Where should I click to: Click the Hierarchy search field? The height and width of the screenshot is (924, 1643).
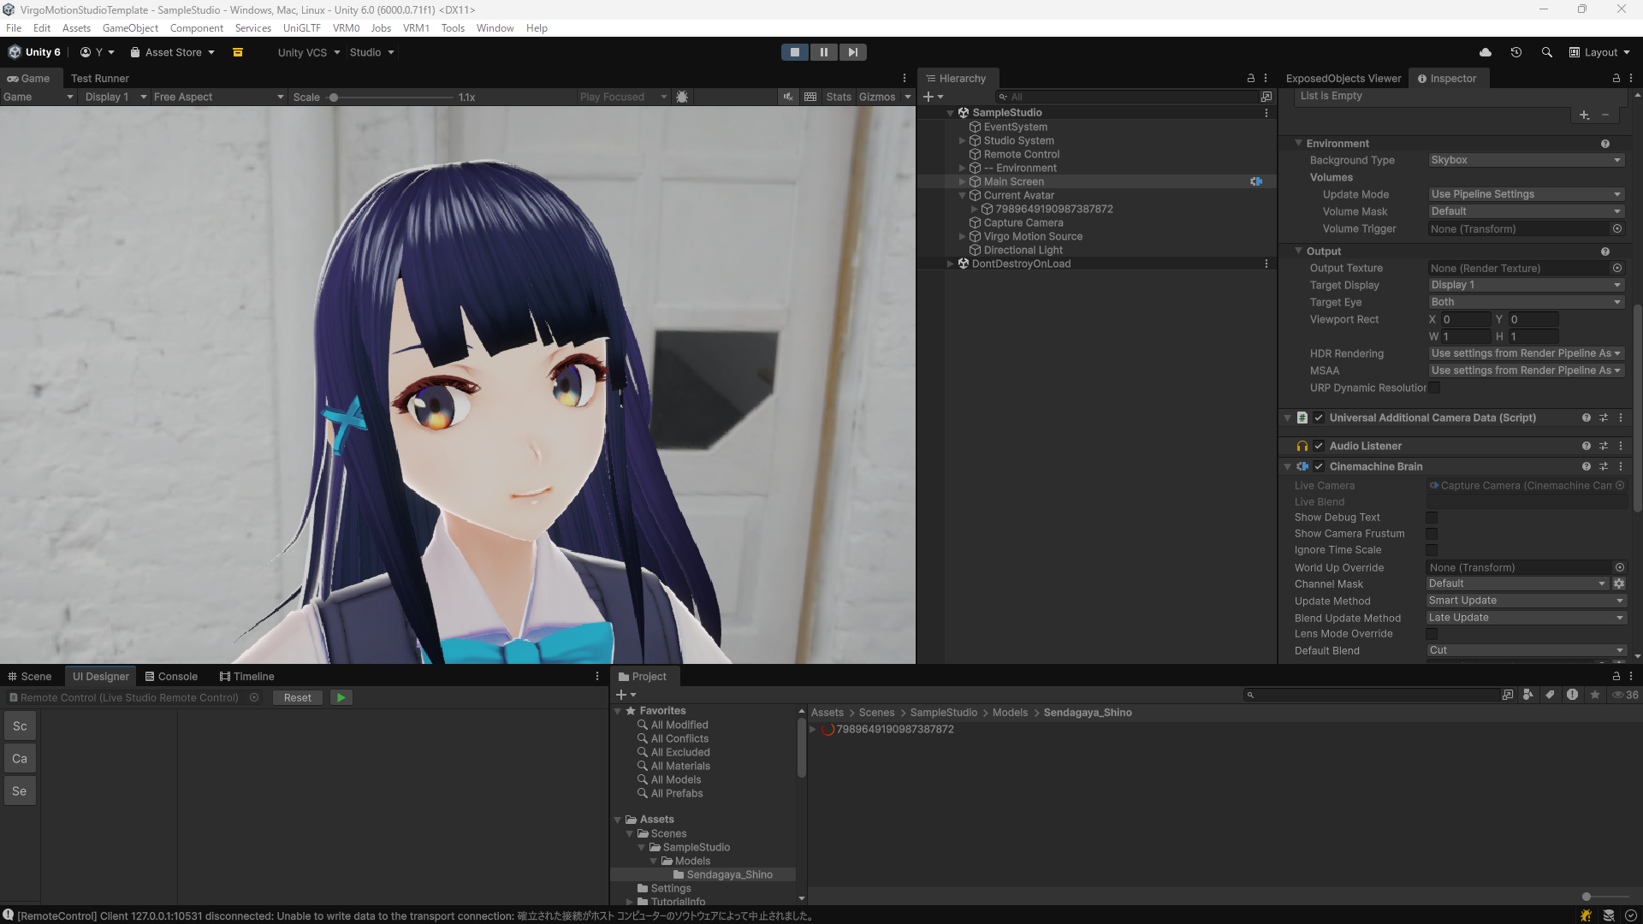tap(1128, 97)
